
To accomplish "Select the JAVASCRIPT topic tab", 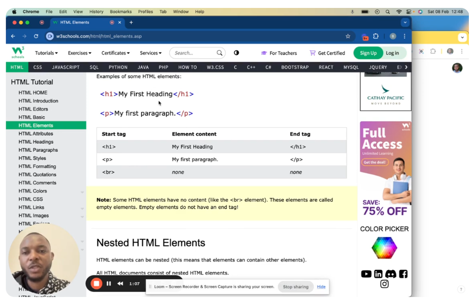I will tap(66, 67).
